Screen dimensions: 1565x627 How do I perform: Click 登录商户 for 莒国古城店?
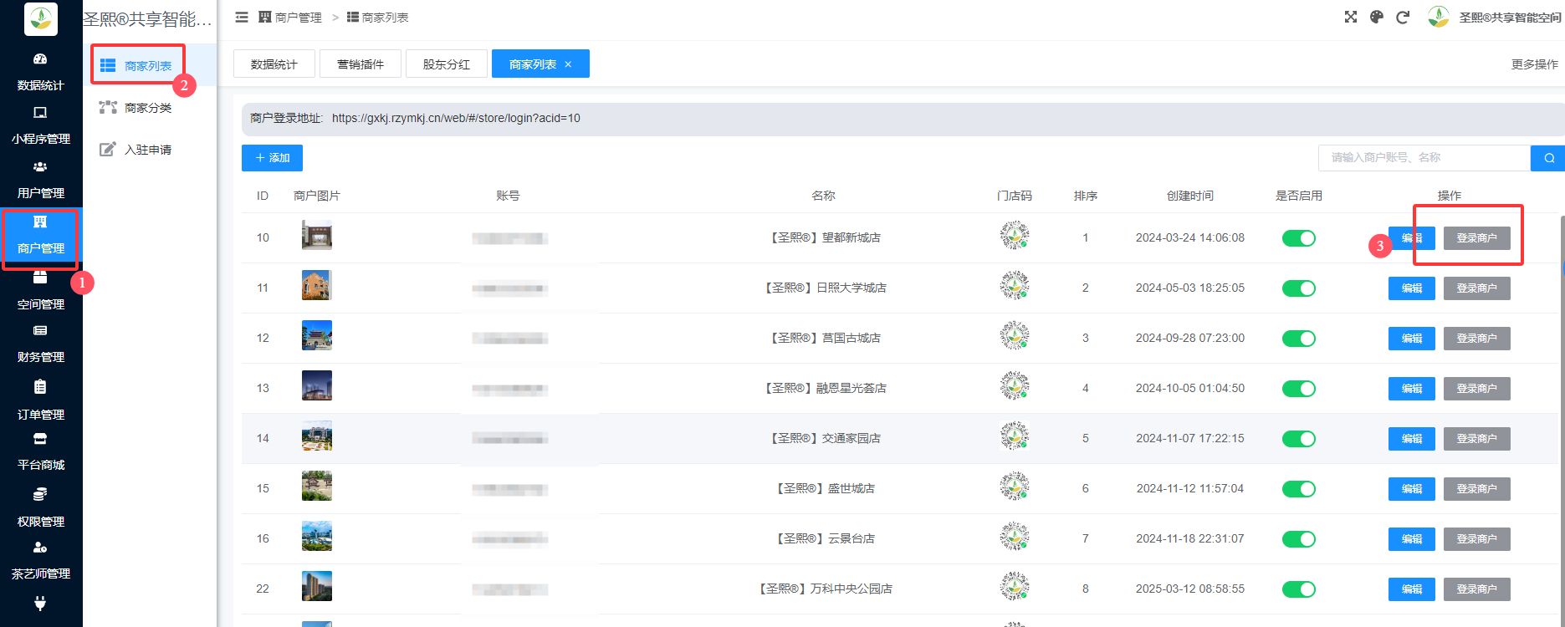point(1476,339)
